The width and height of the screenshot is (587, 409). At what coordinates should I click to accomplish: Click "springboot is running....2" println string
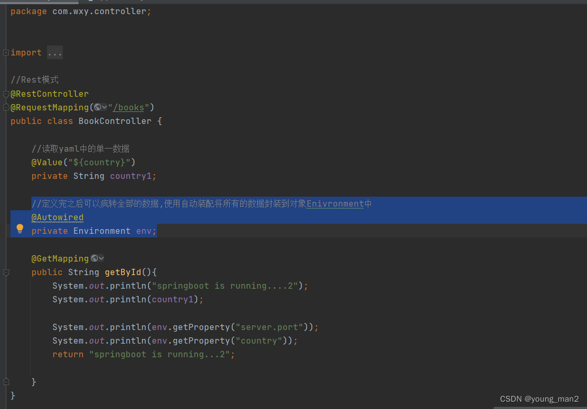(x=225, y=286)
